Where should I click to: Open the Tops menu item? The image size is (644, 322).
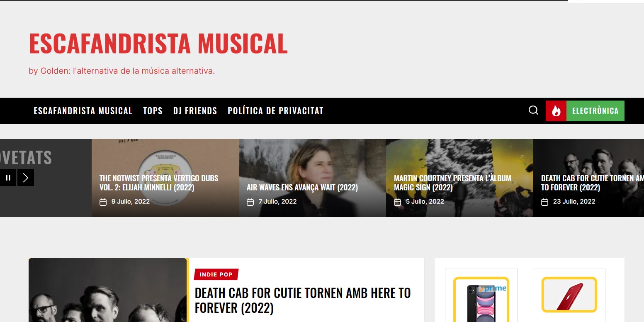pyautogui.click(x=153, y=111)
